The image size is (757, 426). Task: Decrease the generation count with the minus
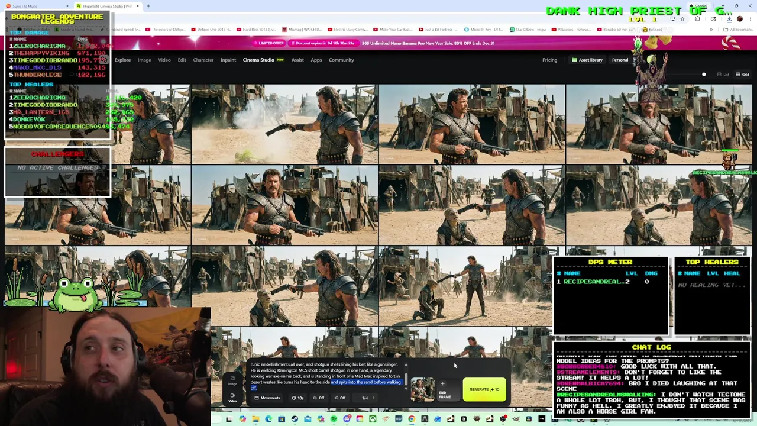(357, 398)
